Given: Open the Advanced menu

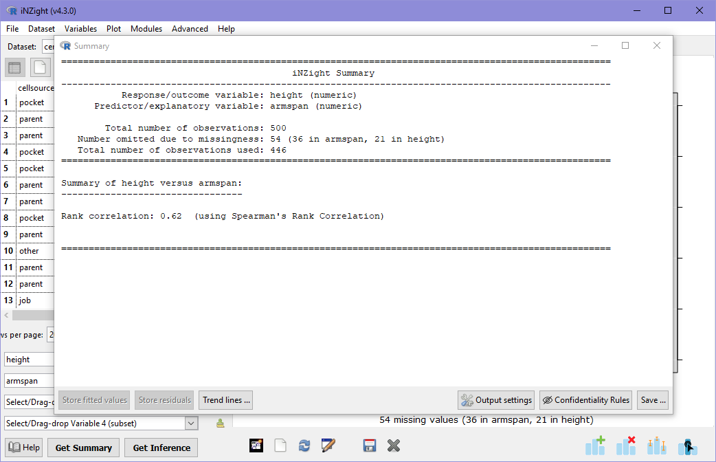Looking at the screenshot, I should (x=190, y=29).
